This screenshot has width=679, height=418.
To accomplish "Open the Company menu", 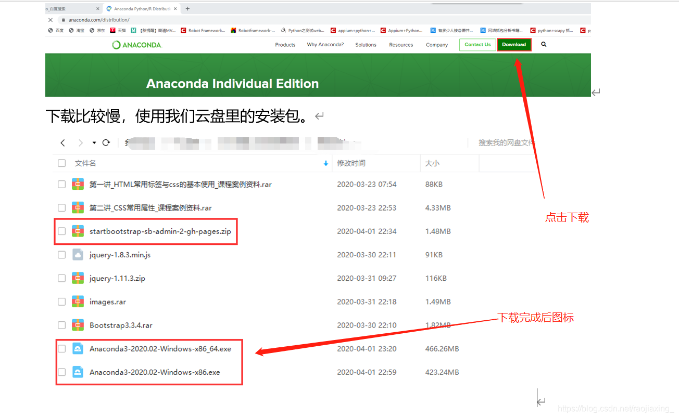I will pos(437,45).
